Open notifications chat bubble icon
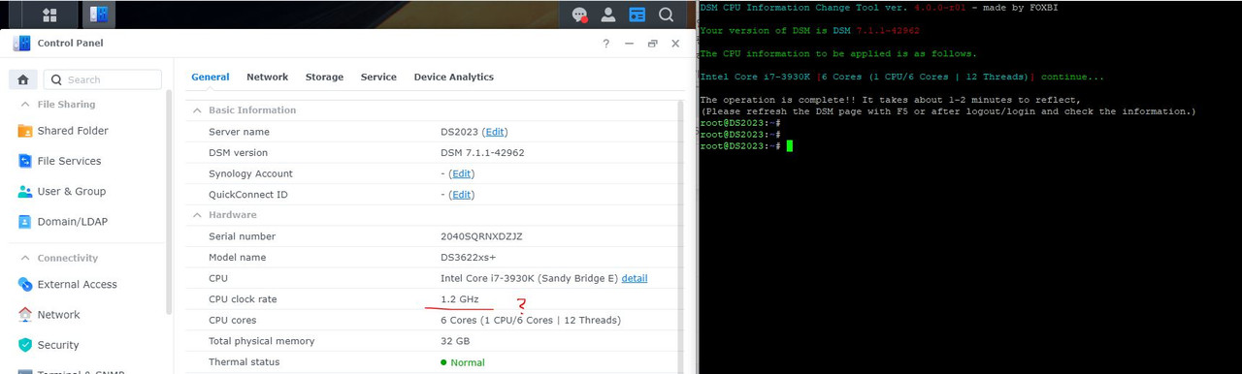The width and height of the screenshot is (1242, 374). pos(579,15)
